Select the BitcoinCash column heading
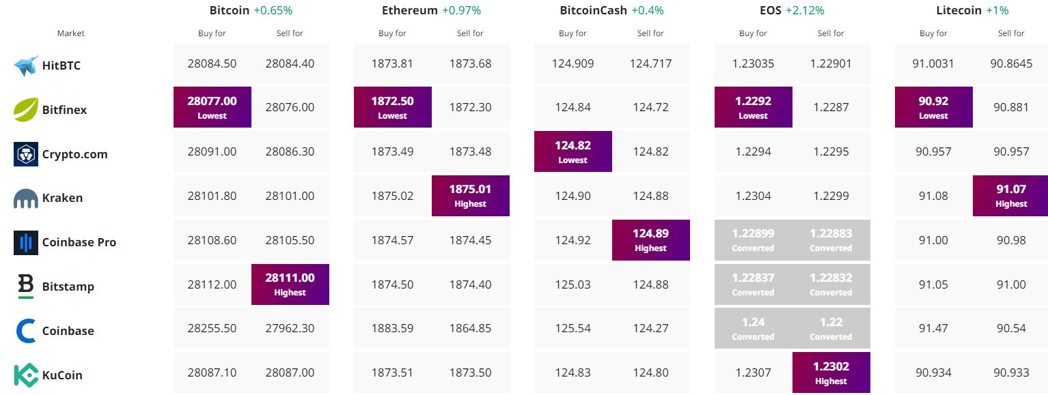Screen dimensions: 1048x395 point(593,10)
